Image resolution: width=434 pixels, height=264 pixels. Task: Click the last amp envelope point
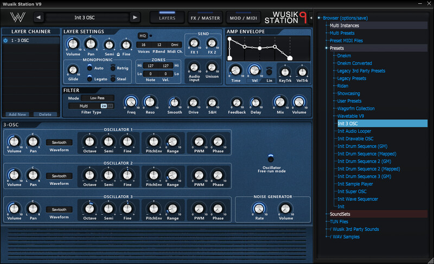290,58
